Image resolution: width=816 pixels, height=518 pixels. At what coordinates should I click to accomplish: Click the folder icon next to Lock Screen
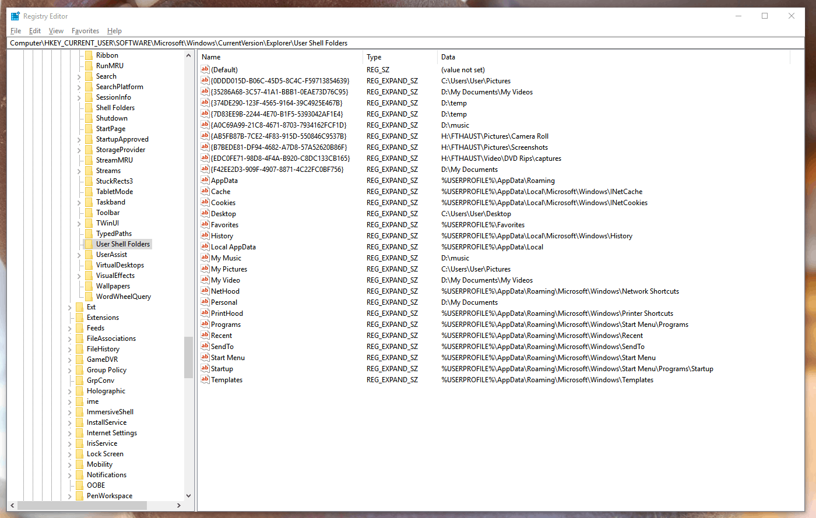coord(79,454)
